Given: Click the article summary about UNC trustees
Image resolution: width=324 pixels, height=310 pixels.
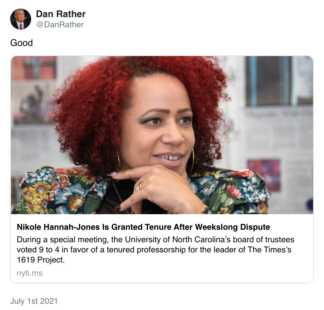Looking at the screenshot, I should [155, 250].
